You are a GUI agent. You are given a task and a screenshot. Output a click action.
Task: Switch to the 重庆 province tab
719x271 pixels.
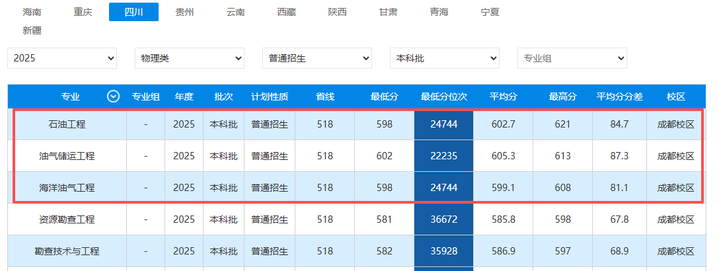83,12
